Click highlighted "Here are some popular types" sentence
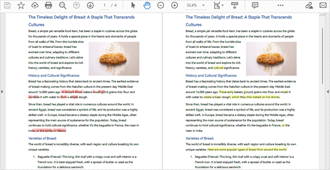330x170 pixels. tap(247, 150)
